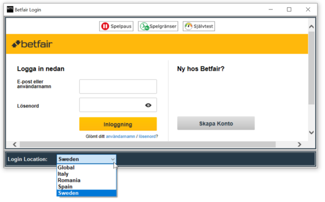The height and width of the screenshot is (202, 325).
Task: Open the forgotten lösenord link
Action: click(x=147, y=136)
